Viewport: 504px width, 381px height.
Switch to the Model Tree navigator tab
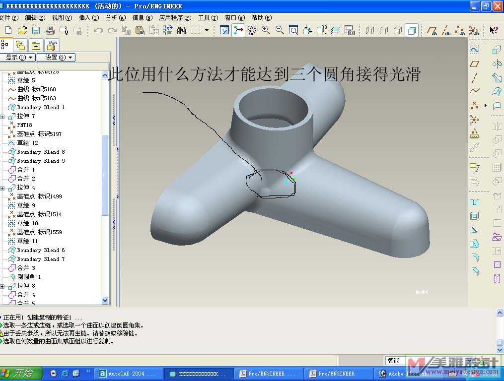coord(5,45)
